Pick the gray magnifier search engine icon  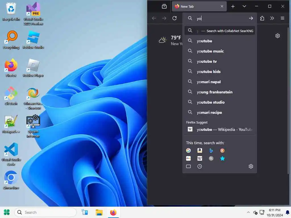click(211, 158)
